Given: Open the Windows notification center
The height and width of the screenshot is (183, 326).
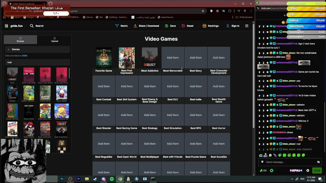Looking at the screenshot, I should click(320, 179).
